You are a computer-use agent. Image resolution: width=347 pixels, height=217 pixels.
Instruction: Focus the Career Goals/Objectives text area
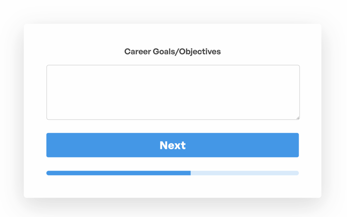173,92
